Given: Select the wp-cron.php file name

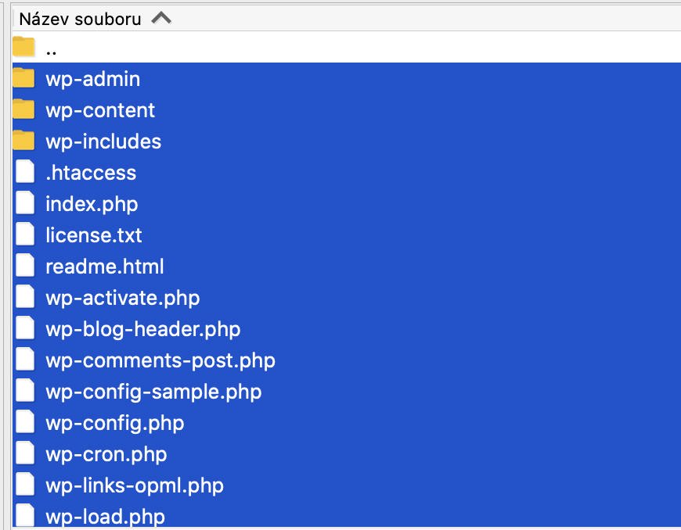Looking at the screenshot, I should pyautogui.click(x=106, y=455).
